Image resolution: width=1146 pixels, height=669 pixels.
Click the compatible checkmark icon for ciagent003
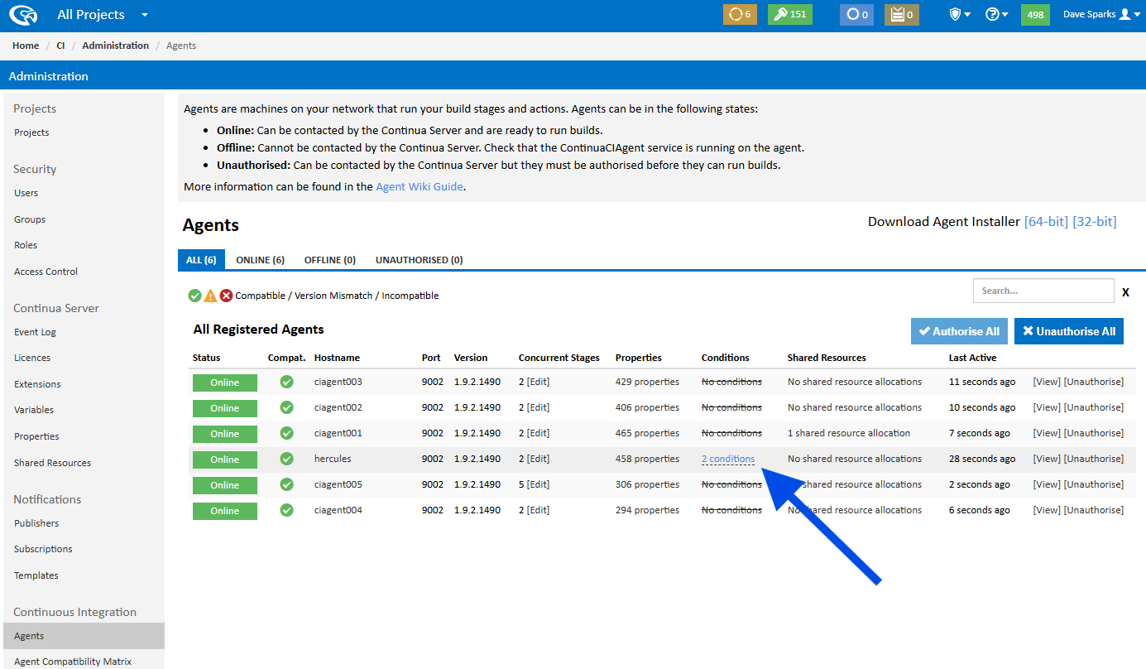[286, 382]
